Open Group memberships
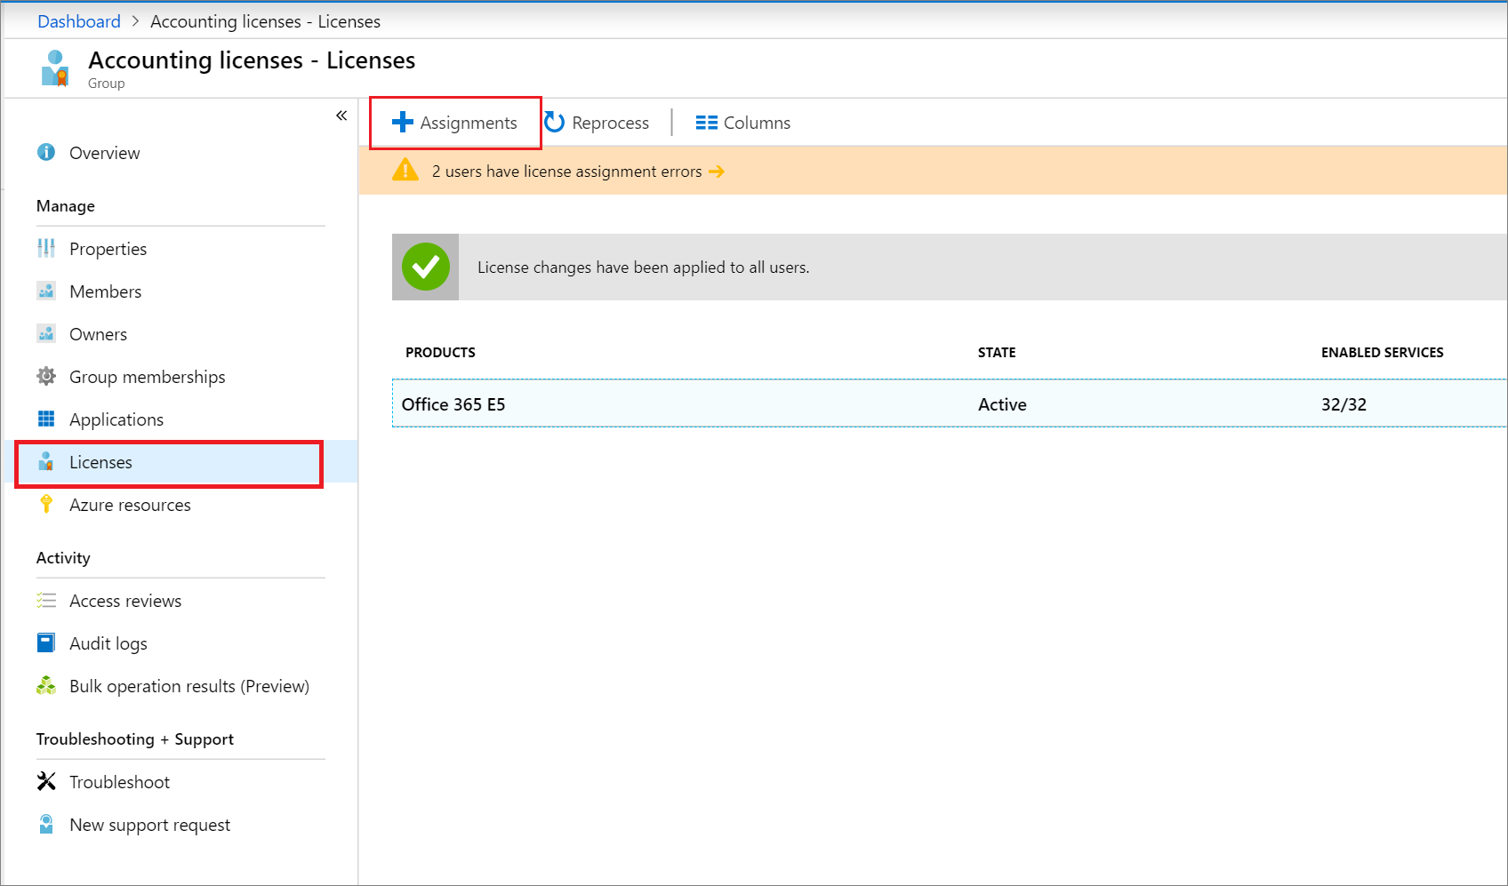The image size is (1508, 886). pos(147,377)
